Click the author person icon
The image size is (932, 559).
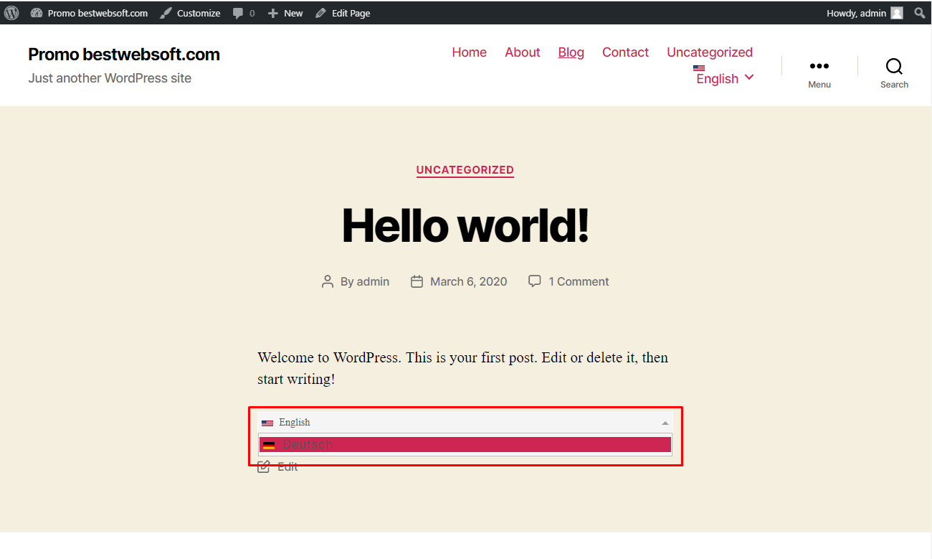[x=328, y=282]
